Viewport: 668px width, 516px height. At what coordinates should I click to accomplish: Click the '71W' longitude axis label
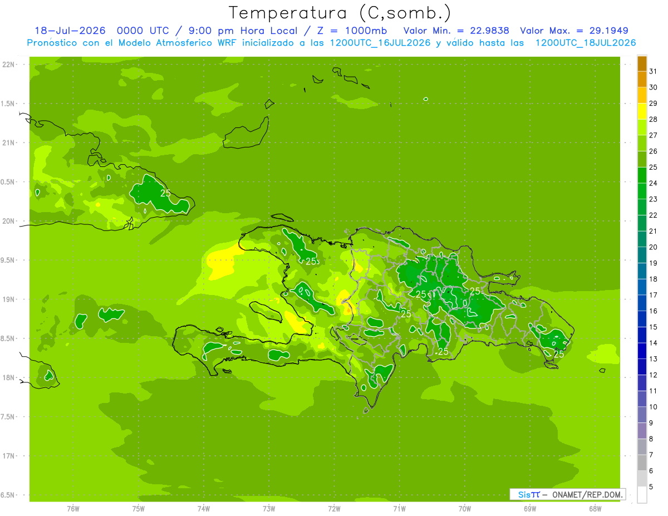pyautogui.click(x=399, y=509)
